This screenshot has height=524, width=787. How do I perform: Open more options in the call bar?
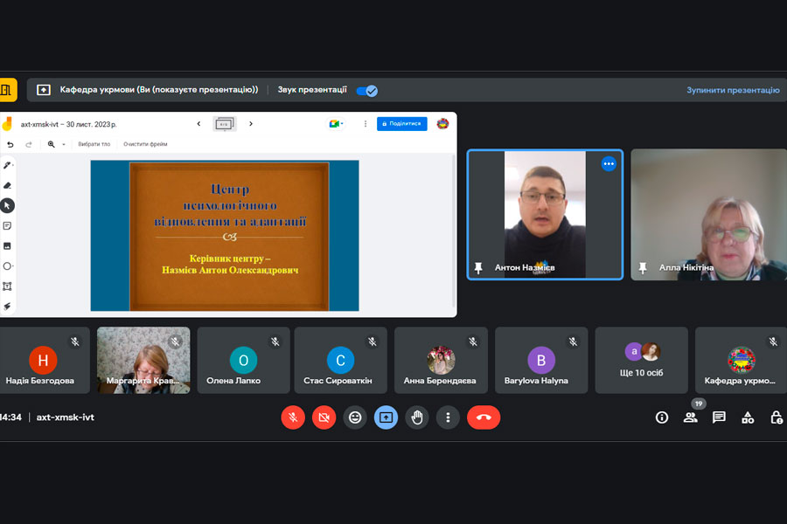point(448,417)
